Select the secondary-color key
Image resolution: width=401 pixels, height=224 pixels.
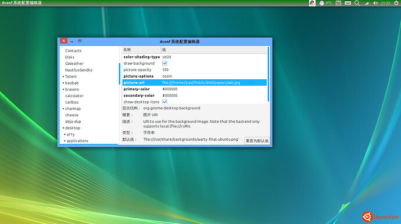tap(139, 96)
